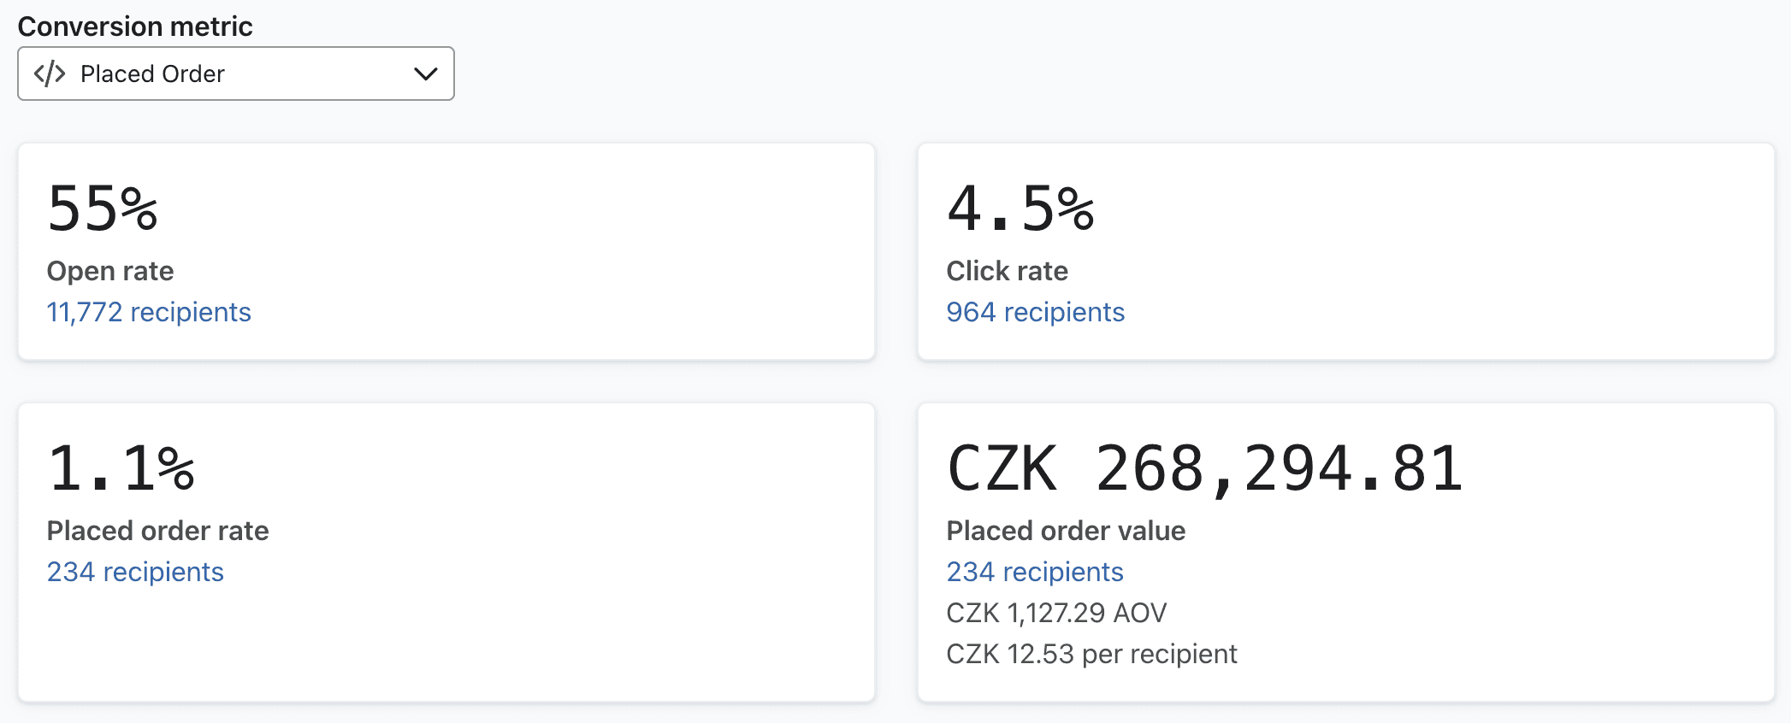Select the 1.1% placed order rate figure
Viewport: 1791px width, 723px height.
121,468
